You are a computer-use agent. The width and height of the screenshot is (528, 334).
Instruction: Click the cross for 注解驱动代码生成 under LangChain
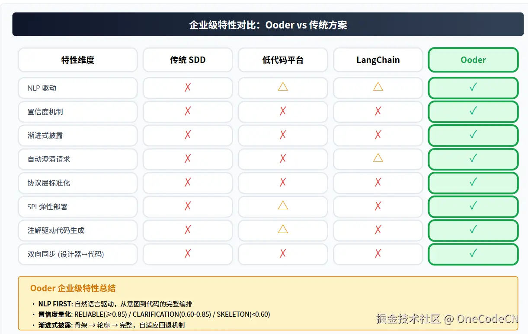[x=378, y=230]
